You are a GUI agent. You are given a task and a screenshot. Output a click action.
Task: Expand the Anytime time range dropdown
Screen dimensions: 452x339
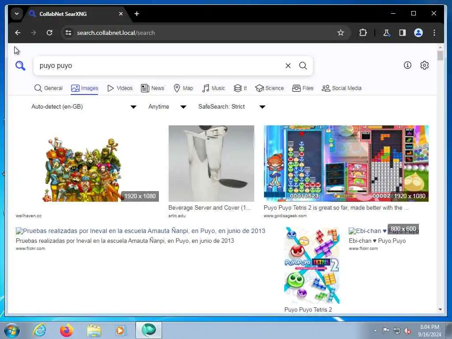pyautogui.click(x=167, y=107)
